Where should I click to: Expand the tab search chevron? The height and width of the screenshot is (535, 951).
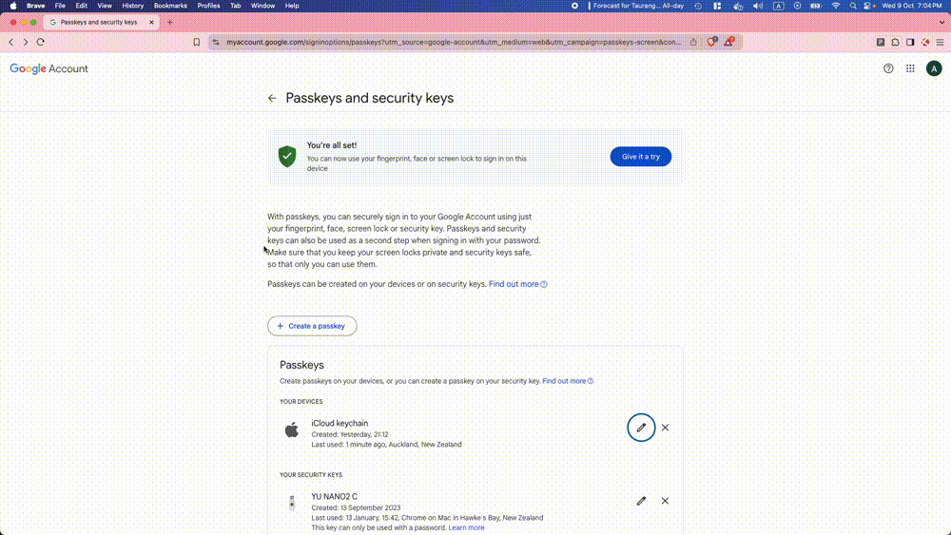pos(941,23)
